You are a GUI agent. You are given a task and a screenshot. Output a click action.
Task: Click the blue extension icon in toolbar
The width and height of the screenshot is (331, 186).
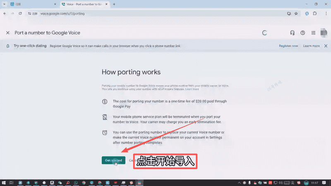click(307, 14)
